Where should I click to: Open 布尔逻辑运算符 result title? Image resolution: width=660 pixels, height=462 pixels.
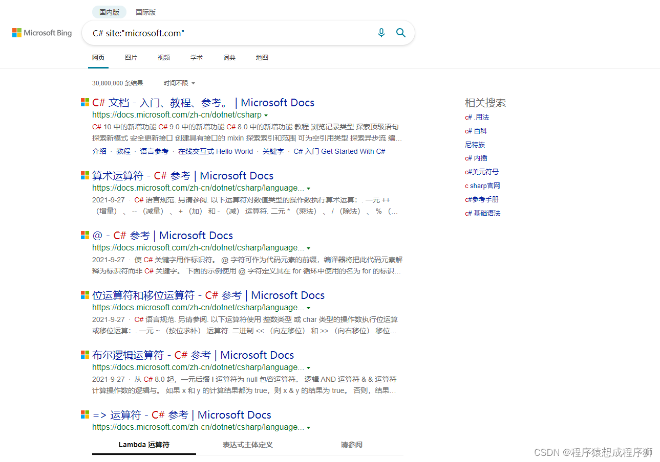[x=193, y=355]
